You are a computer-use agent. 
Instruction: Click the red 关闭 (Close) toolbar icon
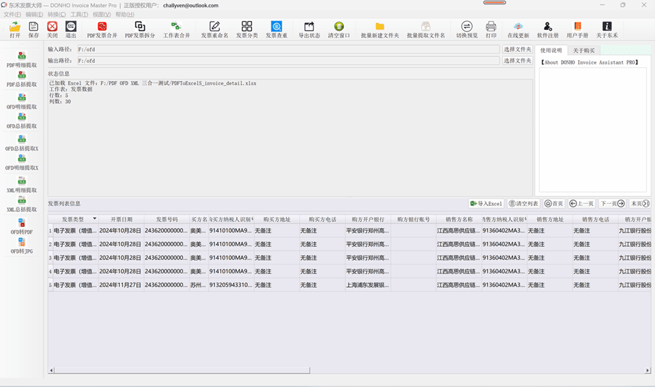(x=52, y=29)
